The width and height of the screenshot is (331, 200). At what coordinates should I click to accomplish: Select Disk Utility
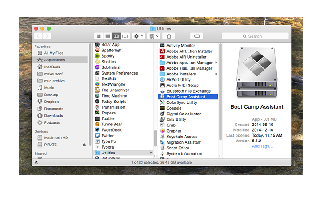(x=176, y=120)
